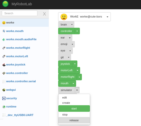Toggle the green joystick service button
This screenshot has height=126, width=141.
[65, 64]
